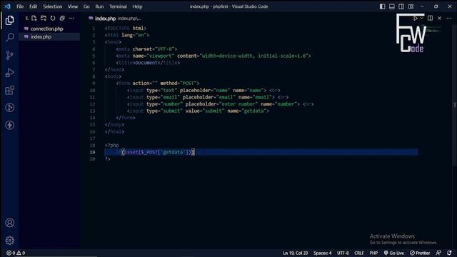The height and width of the screenshot is (257, 457).
Task: Click the closing ?> tag on line 20
Action: tap(108, 159)
